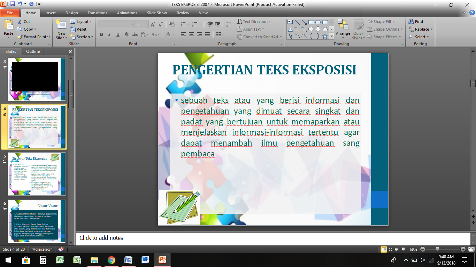Expand the shapes gallery More arrow
Image resolution: width=476 pixels, height=267 pixels.
tap(331, 36)
